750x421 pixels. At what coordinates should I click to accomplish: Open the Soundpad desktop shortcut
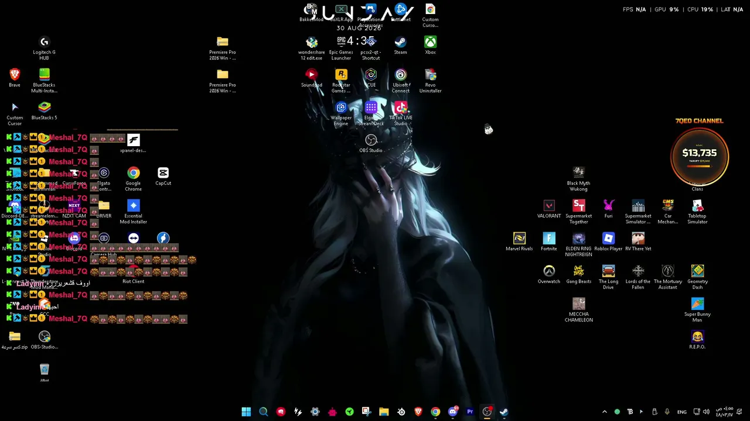(311, 78)
